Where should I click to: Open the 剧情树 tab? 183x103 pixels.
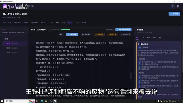coord(26,23)
